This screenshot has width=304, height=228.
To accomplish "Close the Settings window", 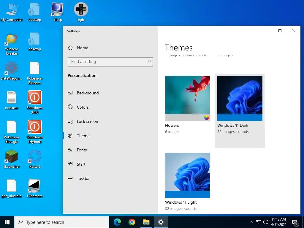I will click(294, 31).
